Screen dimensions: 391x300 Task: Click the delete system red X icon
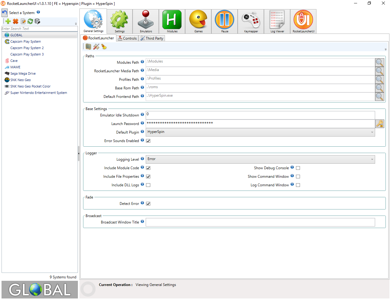point(16,21)
